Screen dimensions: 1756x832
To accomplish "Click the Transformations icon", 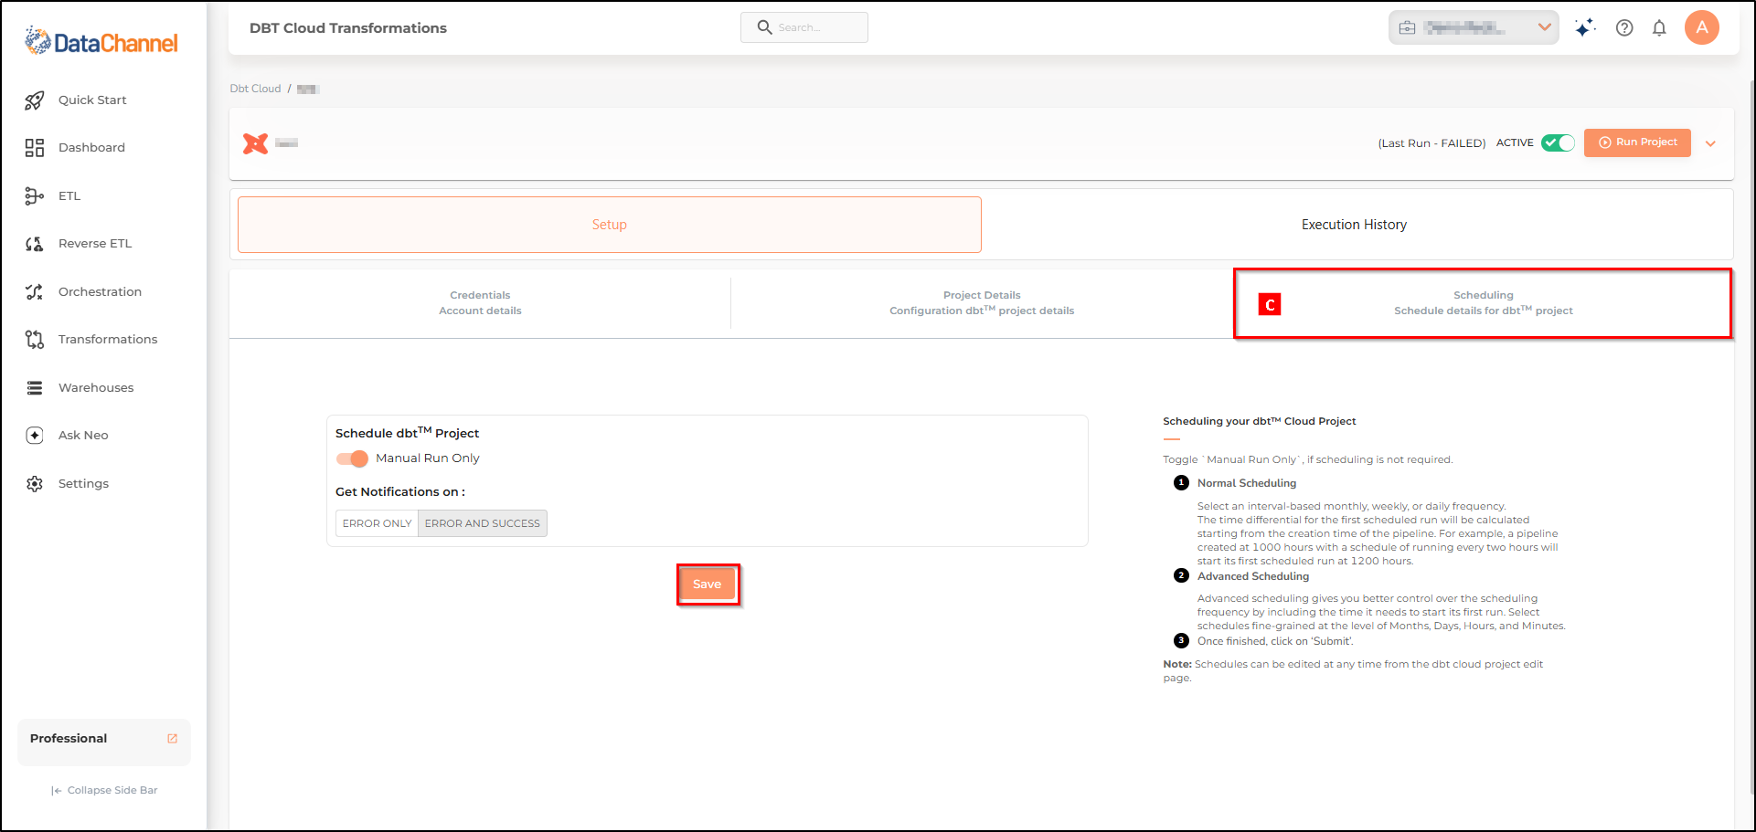I will (x=35, y=340).
